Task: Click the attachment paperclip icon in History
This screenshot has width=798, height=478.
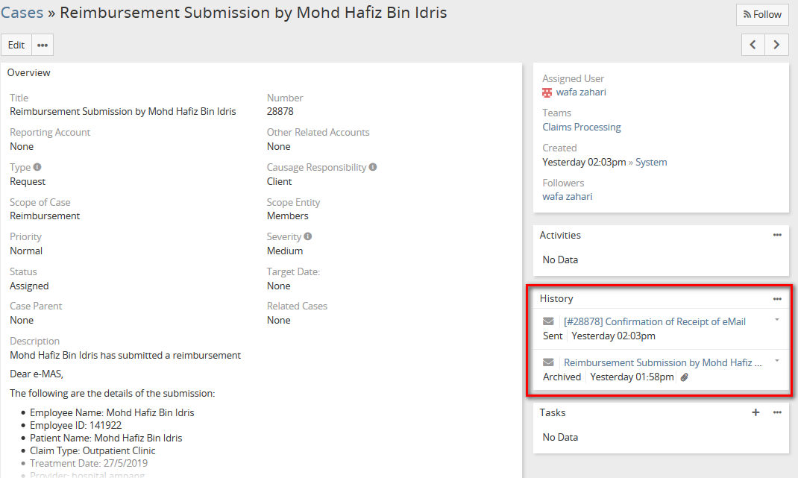Action: tap(685, 377)
